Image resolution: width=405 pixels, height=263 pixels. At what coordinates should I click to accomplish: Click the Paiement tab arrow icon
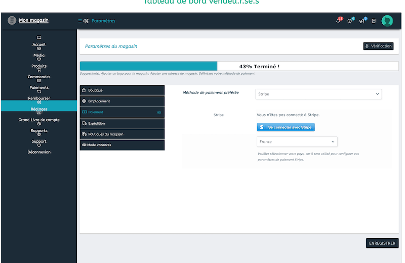click(159, 112)
